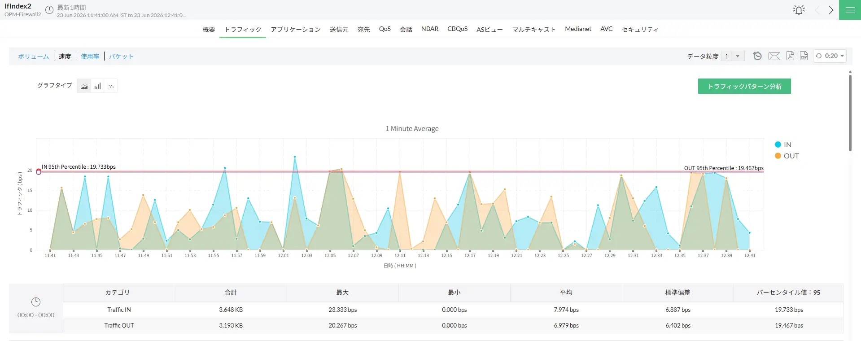Click the パケット view link
Viewport: 861px width, 341px height.
pyautogui.click(x=121, y=57)
